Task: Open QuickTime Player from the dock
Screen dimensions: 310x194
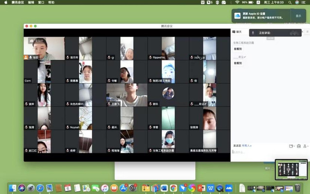Action: tap(220, 188)
